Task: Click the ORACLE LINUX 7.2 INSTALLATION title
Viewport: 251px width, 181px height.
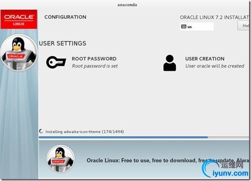Action: point(214,17)
